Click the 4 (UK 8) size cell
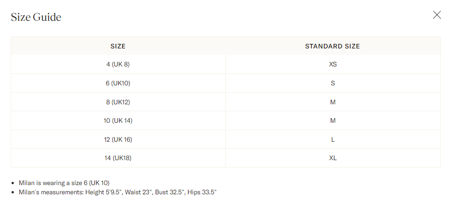Screen dimensions: 449x210 118,64
